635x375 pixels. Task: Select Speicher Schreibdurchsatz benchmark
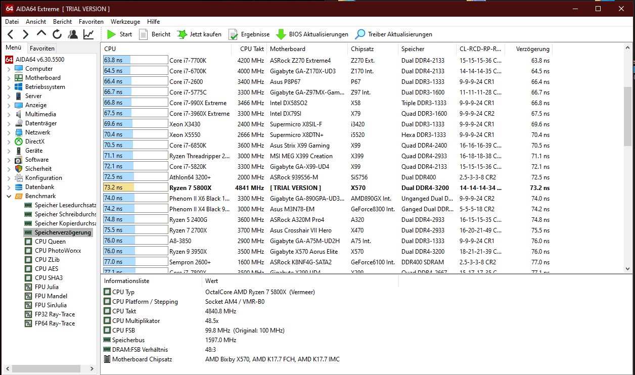click(60, 214)
